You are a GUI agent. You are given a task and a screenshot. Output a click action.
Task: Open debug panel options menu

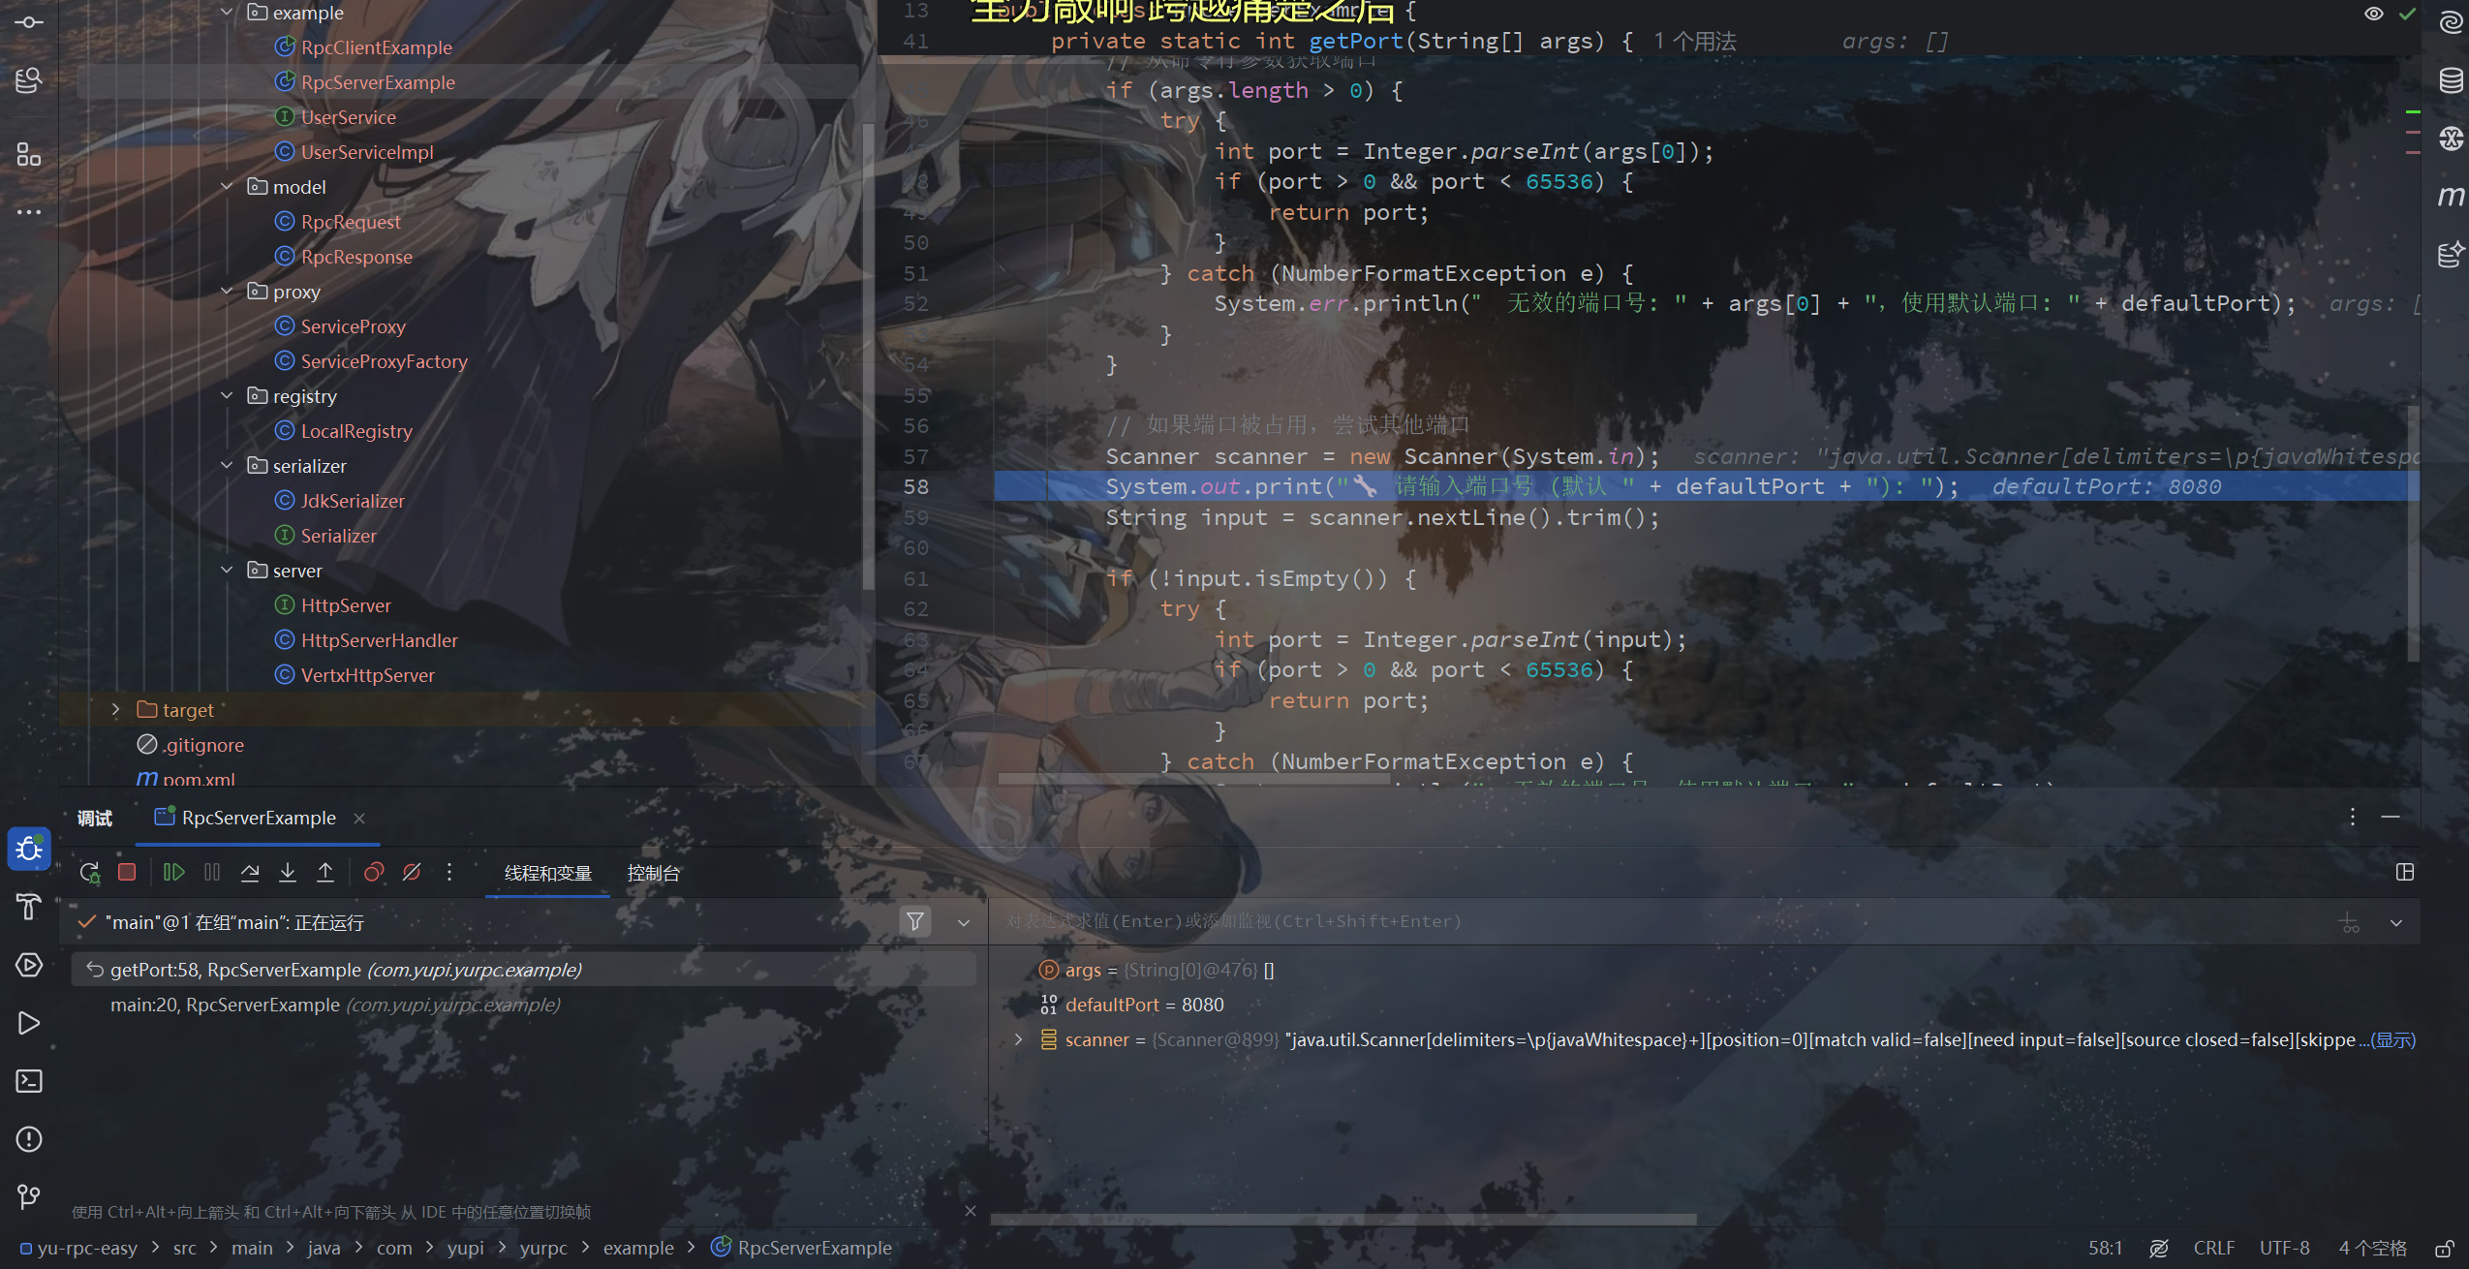[2352, 817]
